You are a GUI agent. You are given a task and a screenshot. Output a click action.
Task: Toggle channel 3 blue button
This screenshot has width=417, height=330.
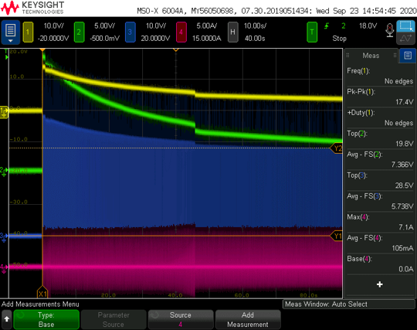point(130,32)
